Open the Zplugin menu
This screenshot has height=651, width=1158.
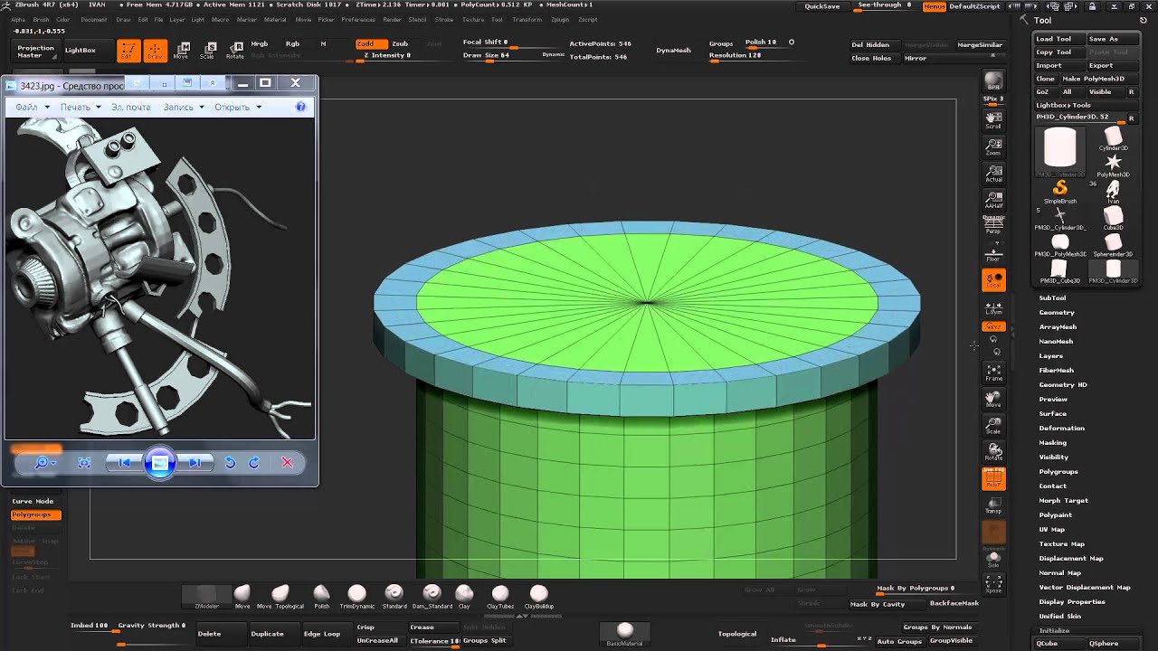[560, 19]
